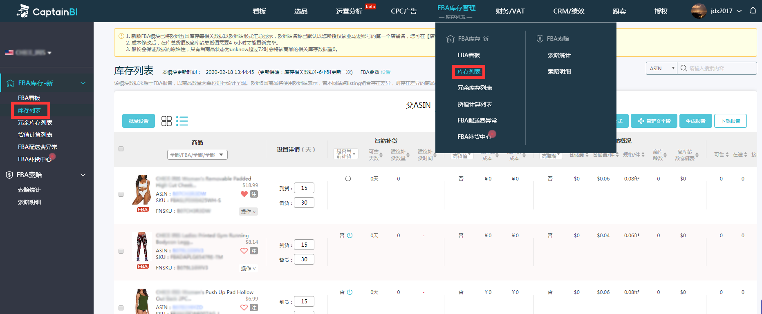Click the outline heart on third product

coord(244,307)
